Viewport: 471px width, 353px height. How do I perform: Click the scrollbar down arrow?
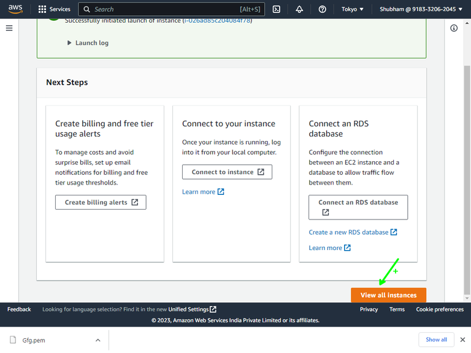[467, 298]
